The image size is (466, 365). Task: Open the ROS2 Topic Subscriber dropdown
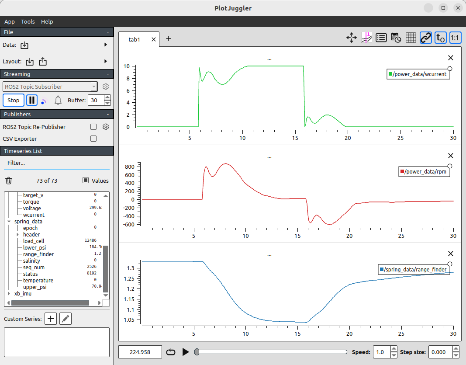coord(50,87)
